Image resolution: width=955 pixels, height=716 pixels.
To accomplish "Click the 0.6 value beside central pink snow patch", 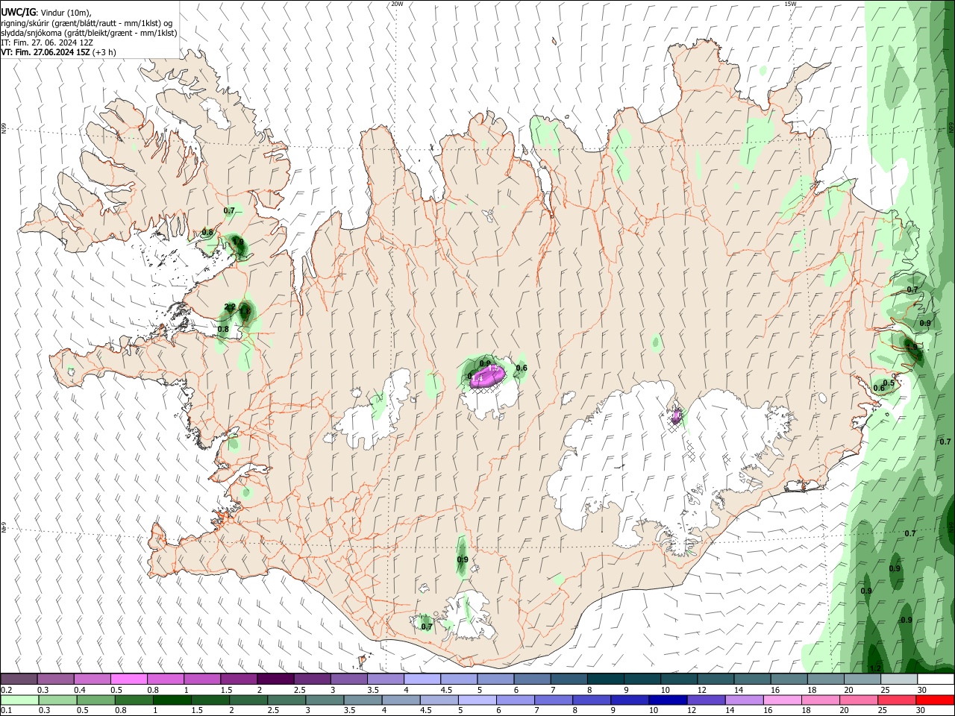I will point(522,368).
